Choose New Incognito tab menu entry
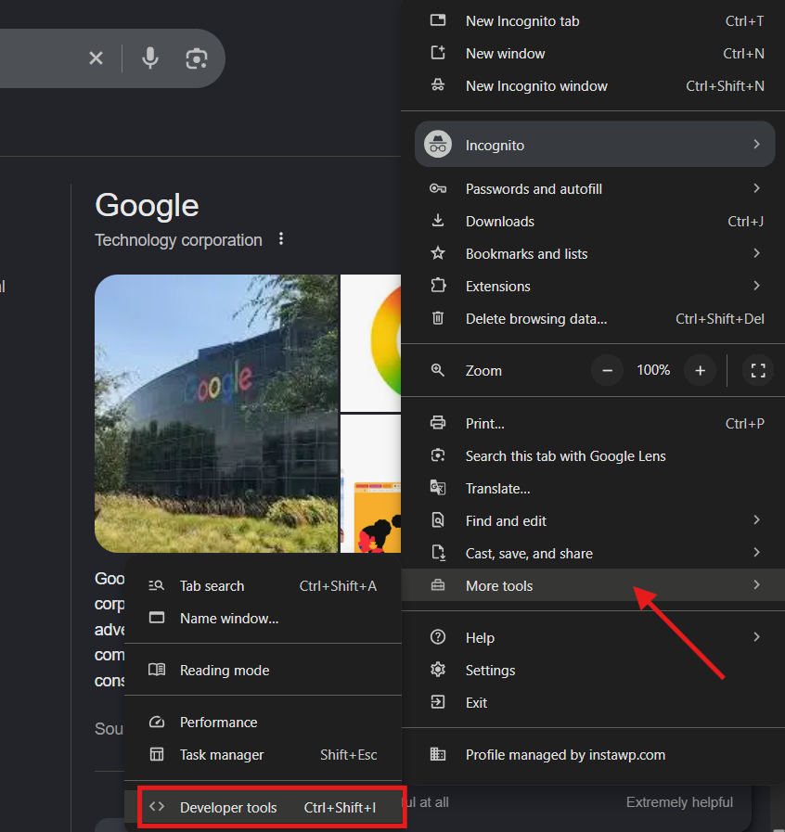This screenshot has width=785, height=832. click(593, 21)
